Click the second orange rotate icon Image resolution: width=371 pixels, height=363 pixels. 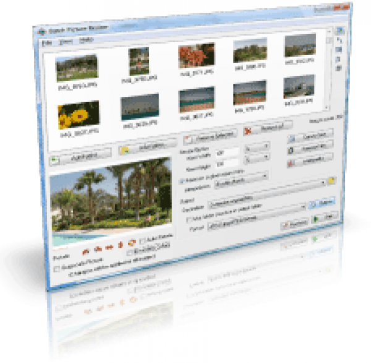[98, 249]
